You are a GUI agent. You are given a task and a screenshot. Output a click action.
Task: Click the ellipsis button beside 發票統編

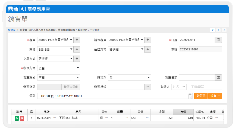(148, 87)
